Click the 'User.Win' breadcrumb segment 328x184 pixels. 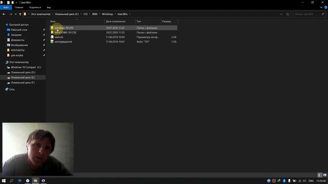coord(122,14)
